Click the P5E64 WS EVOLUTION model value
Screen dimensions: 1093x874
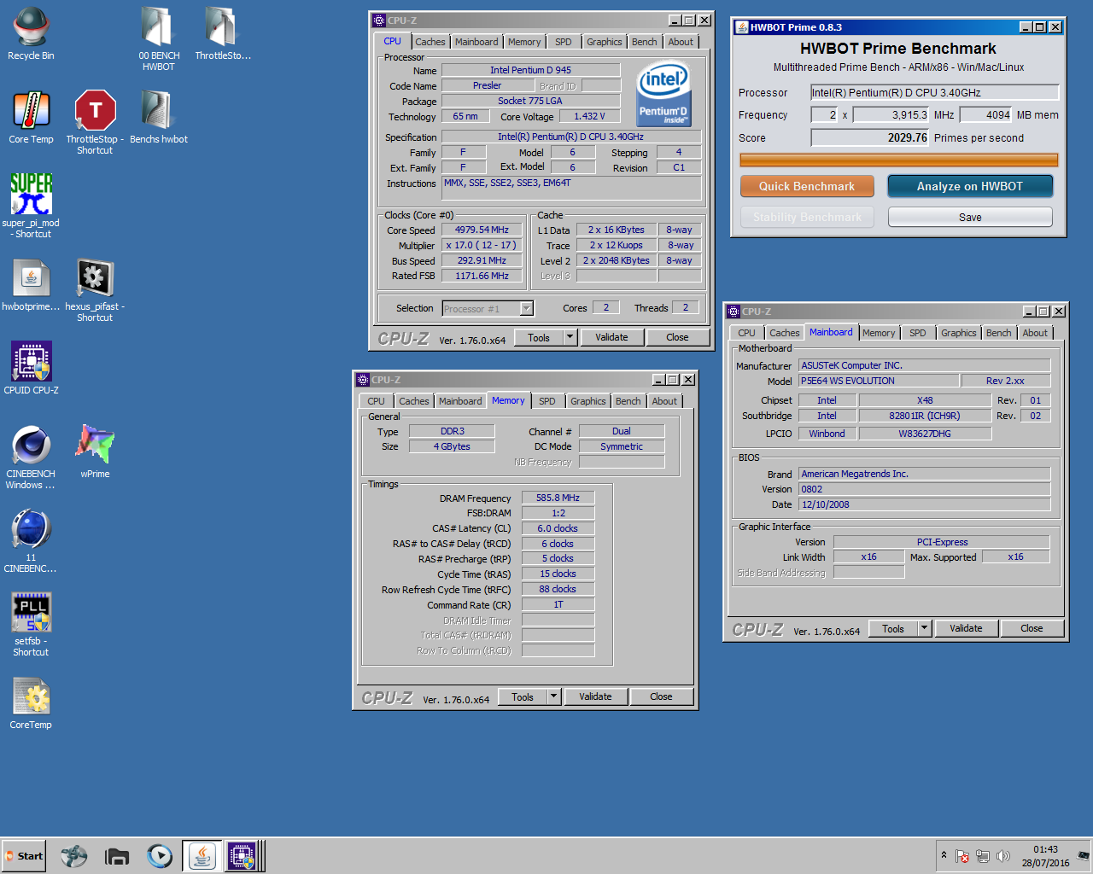pos(878,381)
